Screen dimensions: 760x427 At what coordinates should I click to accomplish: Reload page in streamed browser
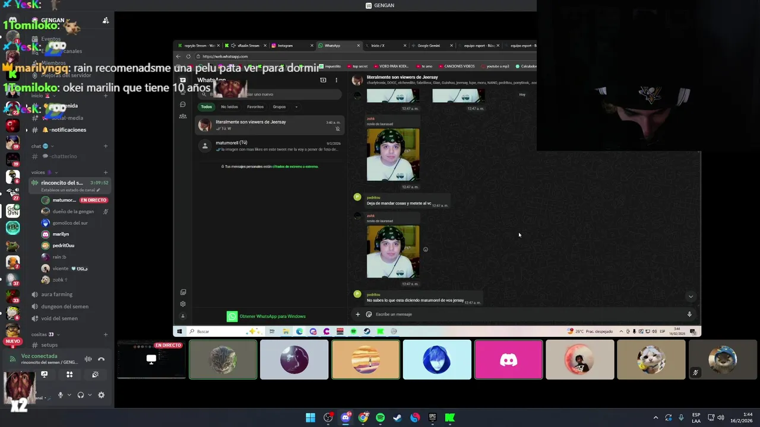click(188, 56)
